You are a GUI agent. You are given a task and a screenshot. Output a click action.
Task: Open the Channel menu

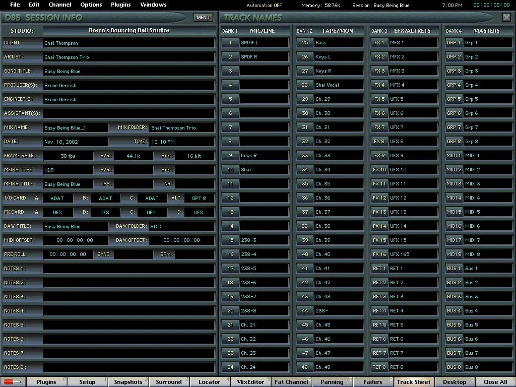(x=60, y=5)
